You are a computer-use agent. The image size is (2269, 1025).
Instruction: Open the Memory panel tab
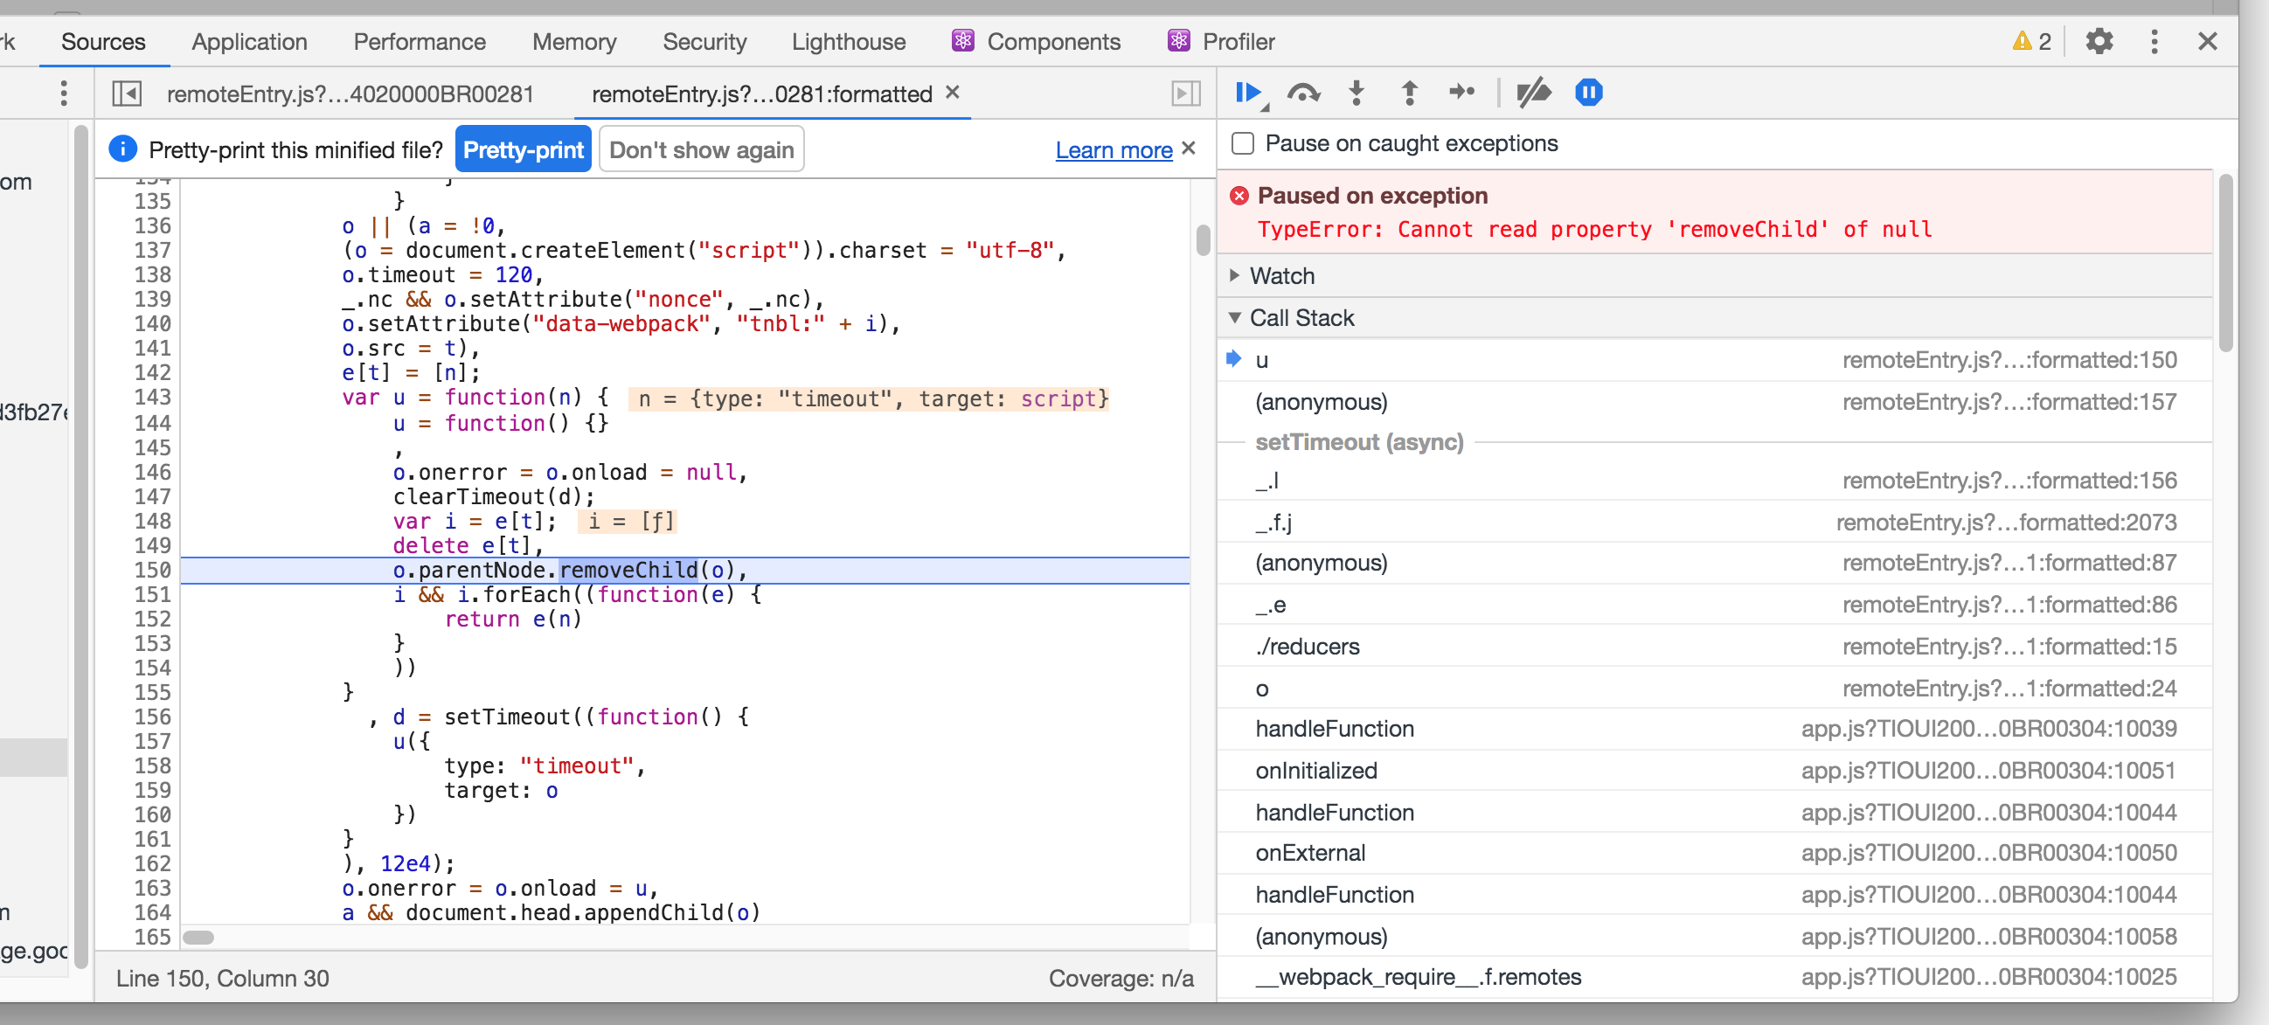click(x=574, y=41)
